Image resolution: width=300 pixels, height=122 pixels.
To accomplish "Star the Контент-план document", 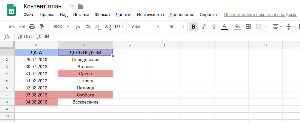I will [71, 6].
